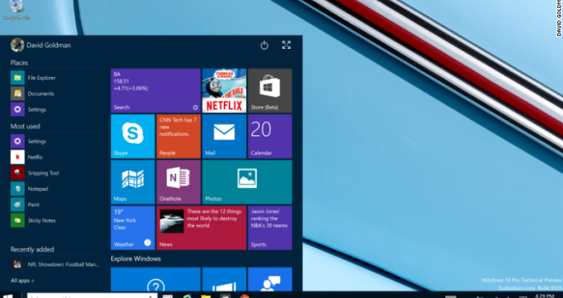
Task: Click the Explore Windows group heading
Action: coord(136,259)
